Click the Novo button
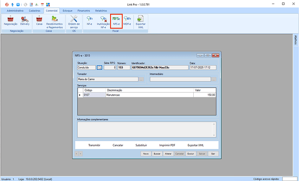This screenshot has width=299, height=181. pyautogui.click(x=146, y=154)
